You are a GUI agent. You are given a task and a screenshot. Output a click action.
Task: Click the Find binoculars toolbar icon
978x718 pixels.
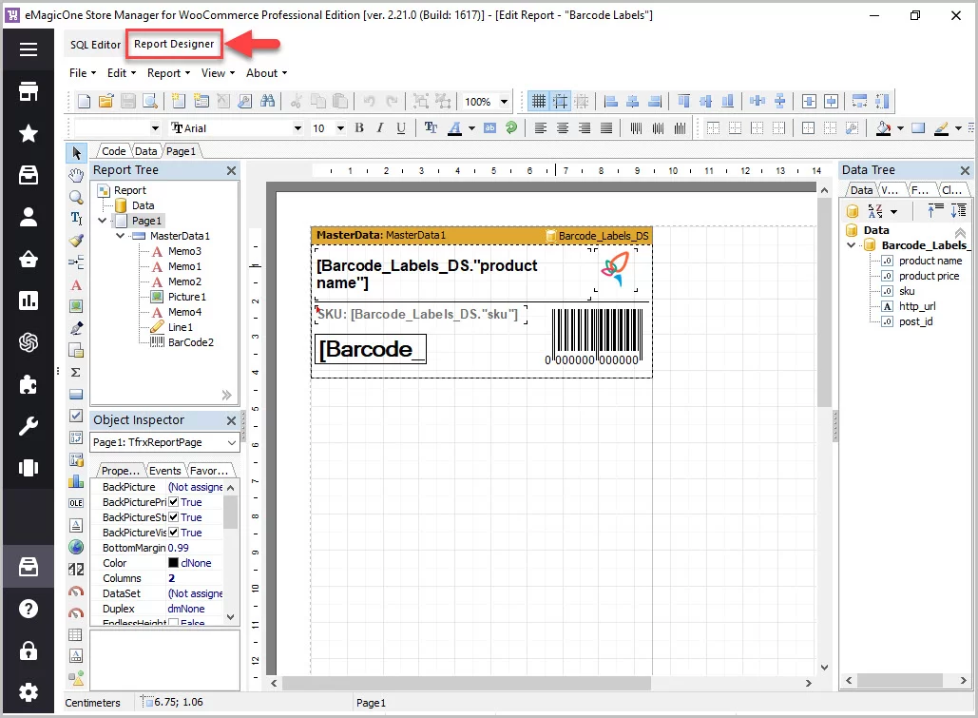click(x=267, y=101)
